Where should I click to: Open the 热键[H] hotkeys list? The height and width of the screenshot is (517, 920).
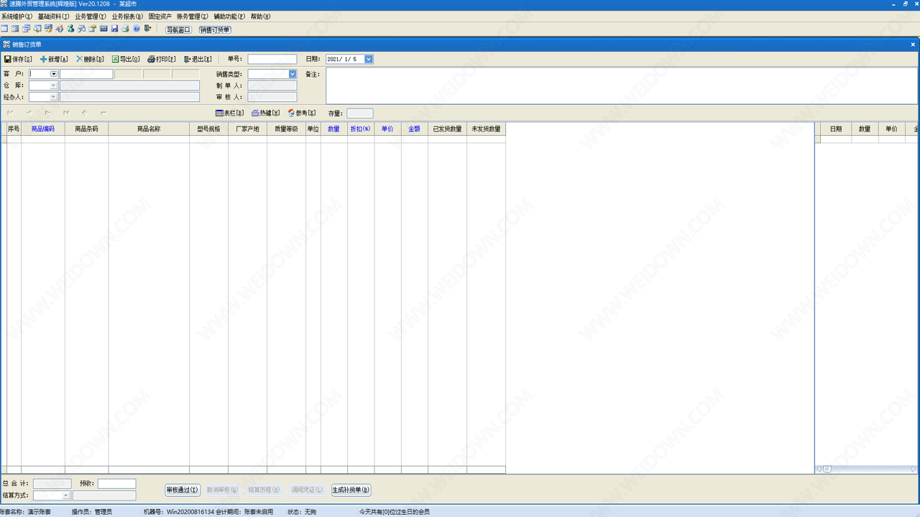pos(265,113)
